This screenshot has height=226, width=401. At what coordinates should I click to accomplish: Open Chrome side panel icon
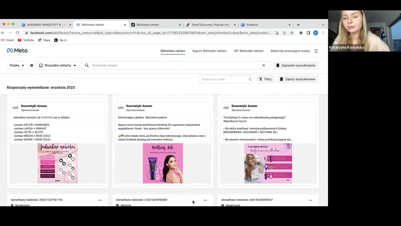308,33
